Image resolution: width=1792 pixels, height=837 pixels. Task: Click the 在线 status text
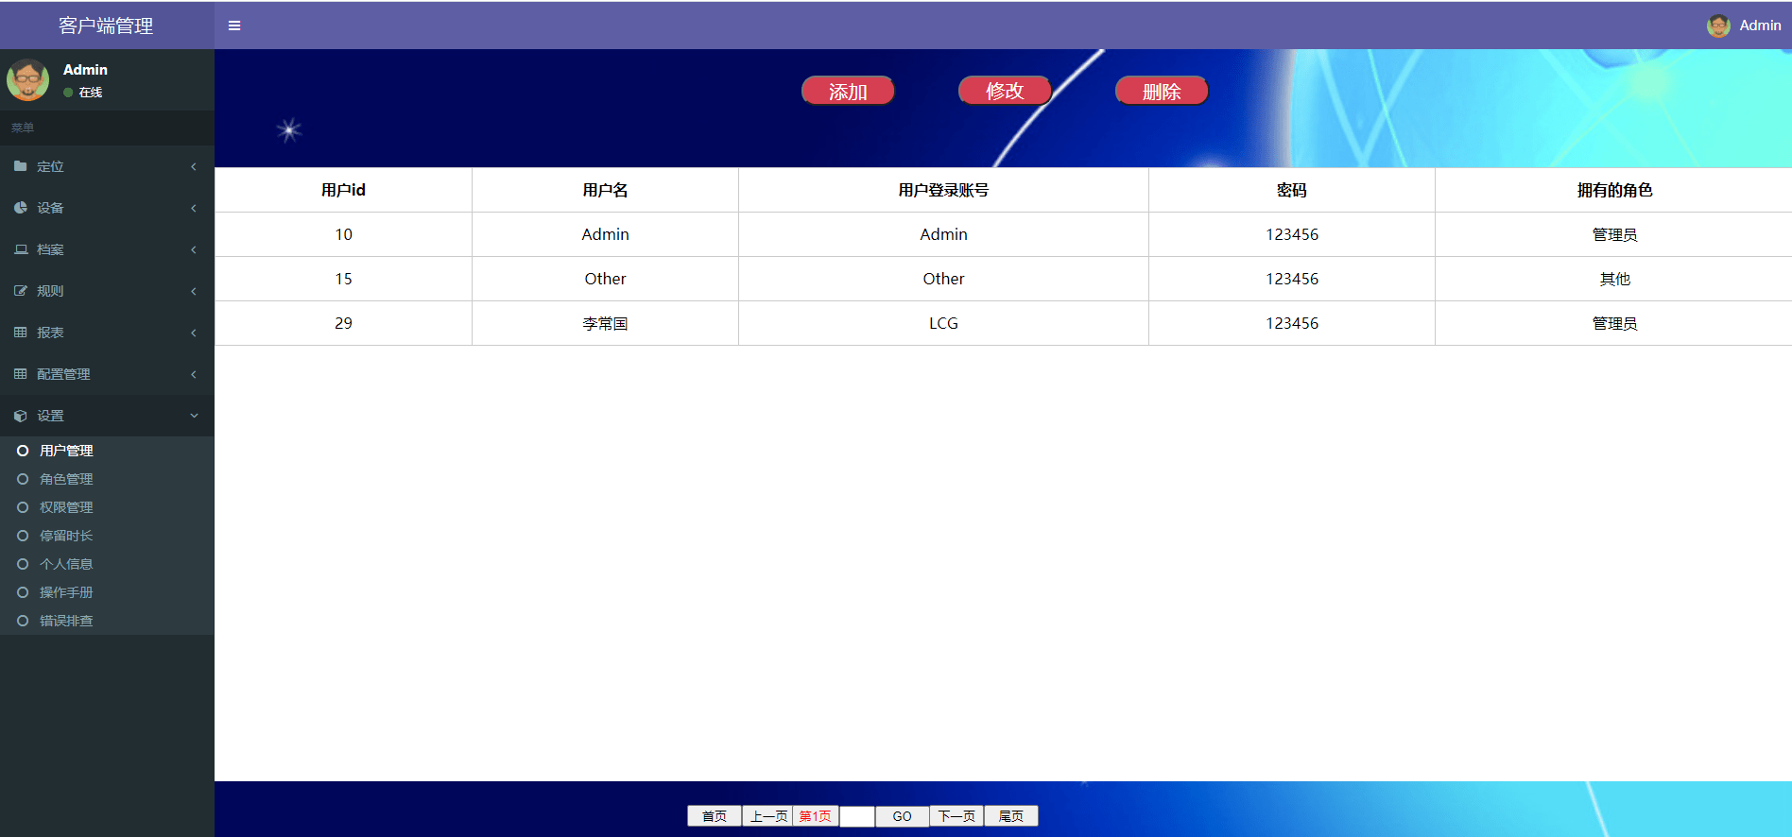click(x=91, y=93)
